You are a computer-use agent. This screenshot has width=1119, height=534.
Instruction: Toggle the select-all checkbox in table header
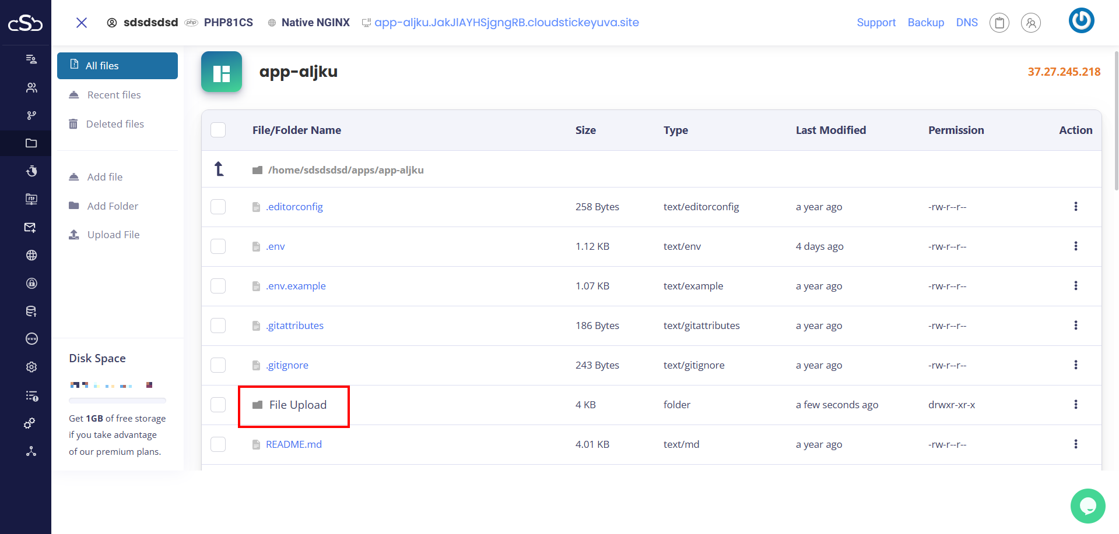click(218, 130)
